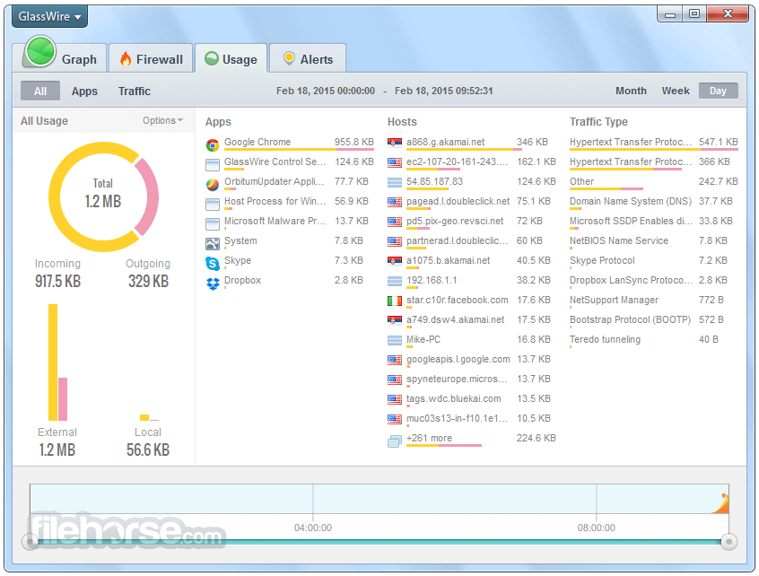Viewport: 759px width, 576px height.
Task: Click timeline at 08:00:00 marker
Action: coord(597,528)
